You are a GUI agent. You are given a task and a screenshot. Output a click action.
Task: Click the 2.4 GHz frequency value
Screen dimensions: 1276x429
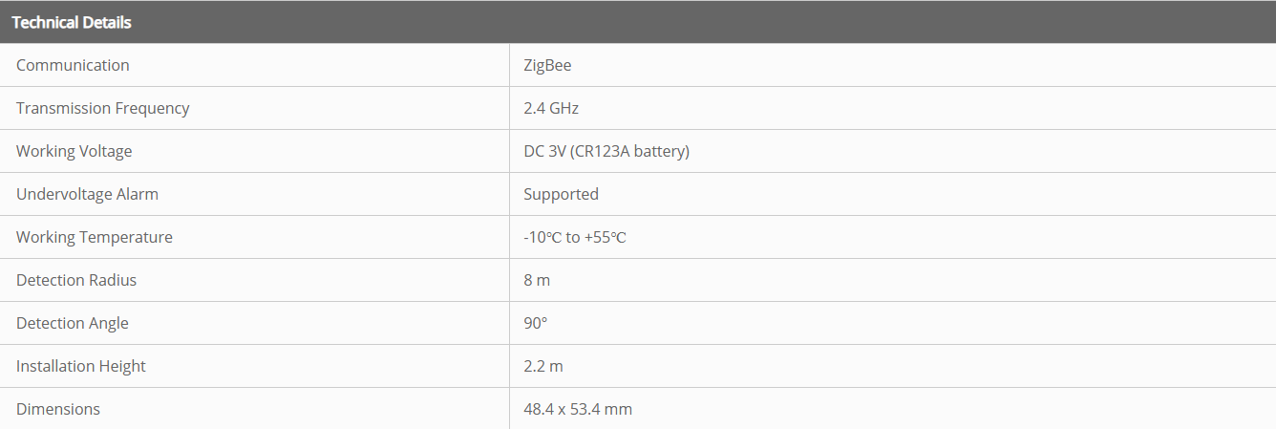551,108
